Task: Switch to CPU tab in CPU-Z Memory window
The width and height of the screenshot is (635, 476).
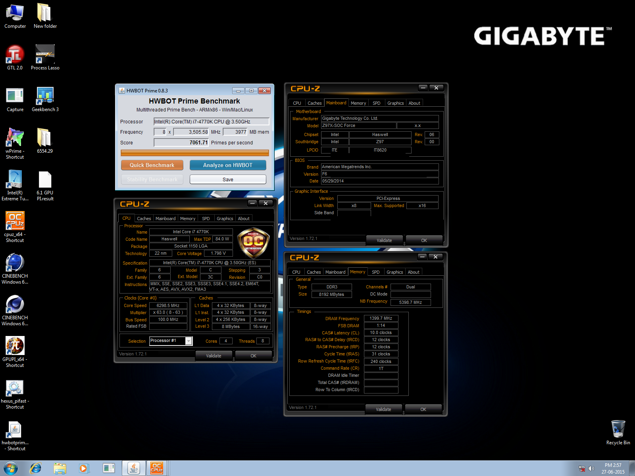Action: (x=296, y=272)
